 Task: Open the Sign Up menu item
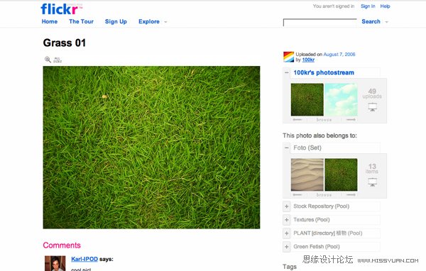point(116,21)
